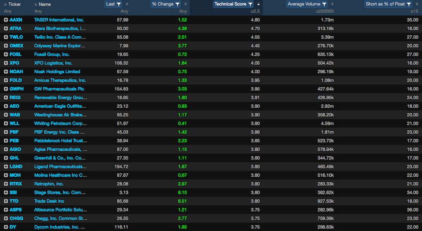Click the plus icon beside WLL

point(6,123)
